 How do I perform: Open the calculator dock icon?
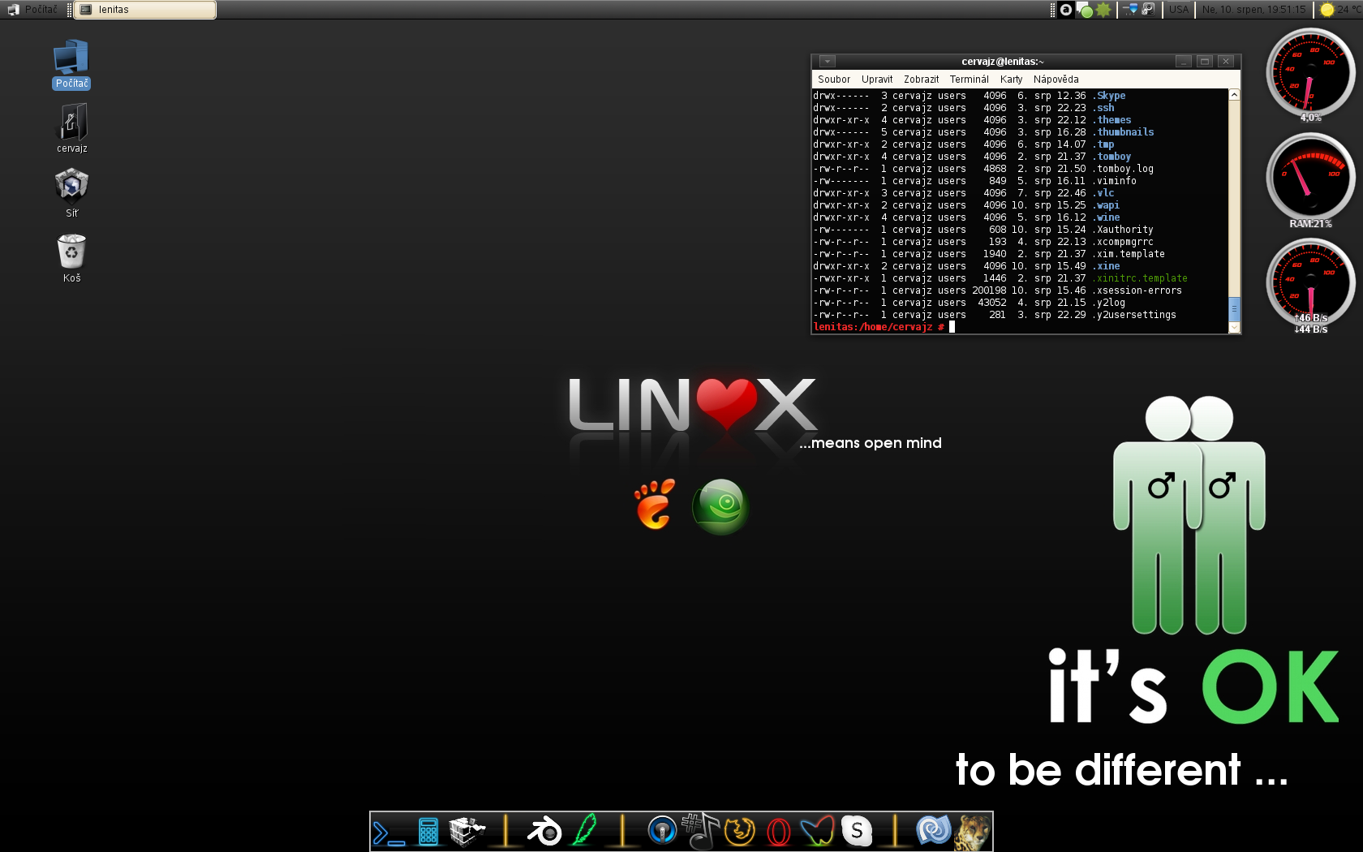[428, 833]
